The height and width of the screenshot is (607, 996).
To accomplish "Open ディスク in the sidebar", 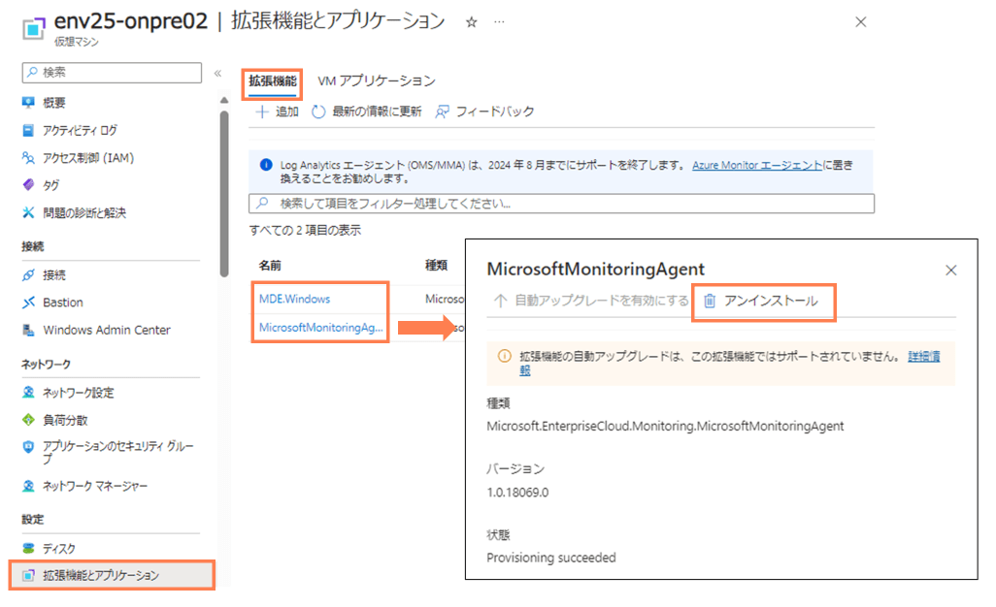I will (x=58, y=549).
